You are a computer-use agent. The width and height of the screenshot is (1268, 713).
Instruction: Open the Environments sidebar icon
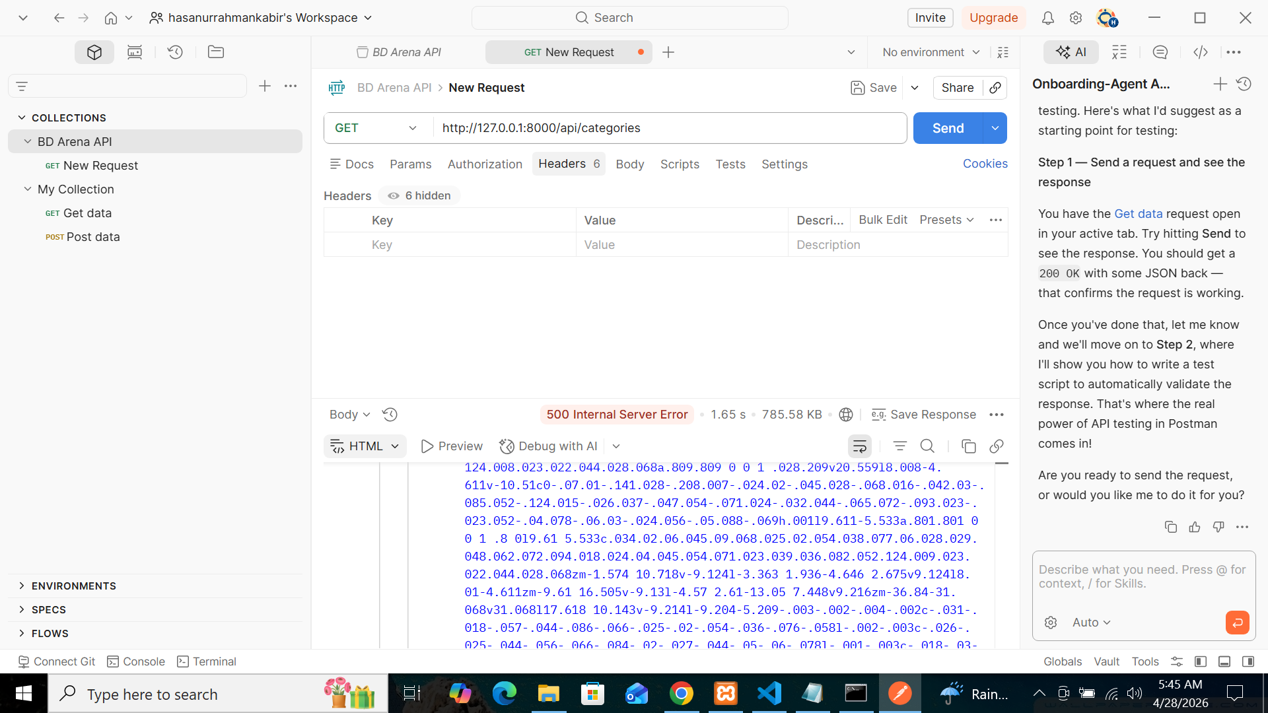coord(135,52)
